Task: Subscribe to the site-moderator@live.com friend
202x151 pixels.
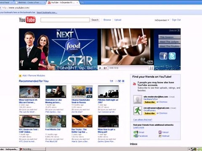Action: [149, 102]
